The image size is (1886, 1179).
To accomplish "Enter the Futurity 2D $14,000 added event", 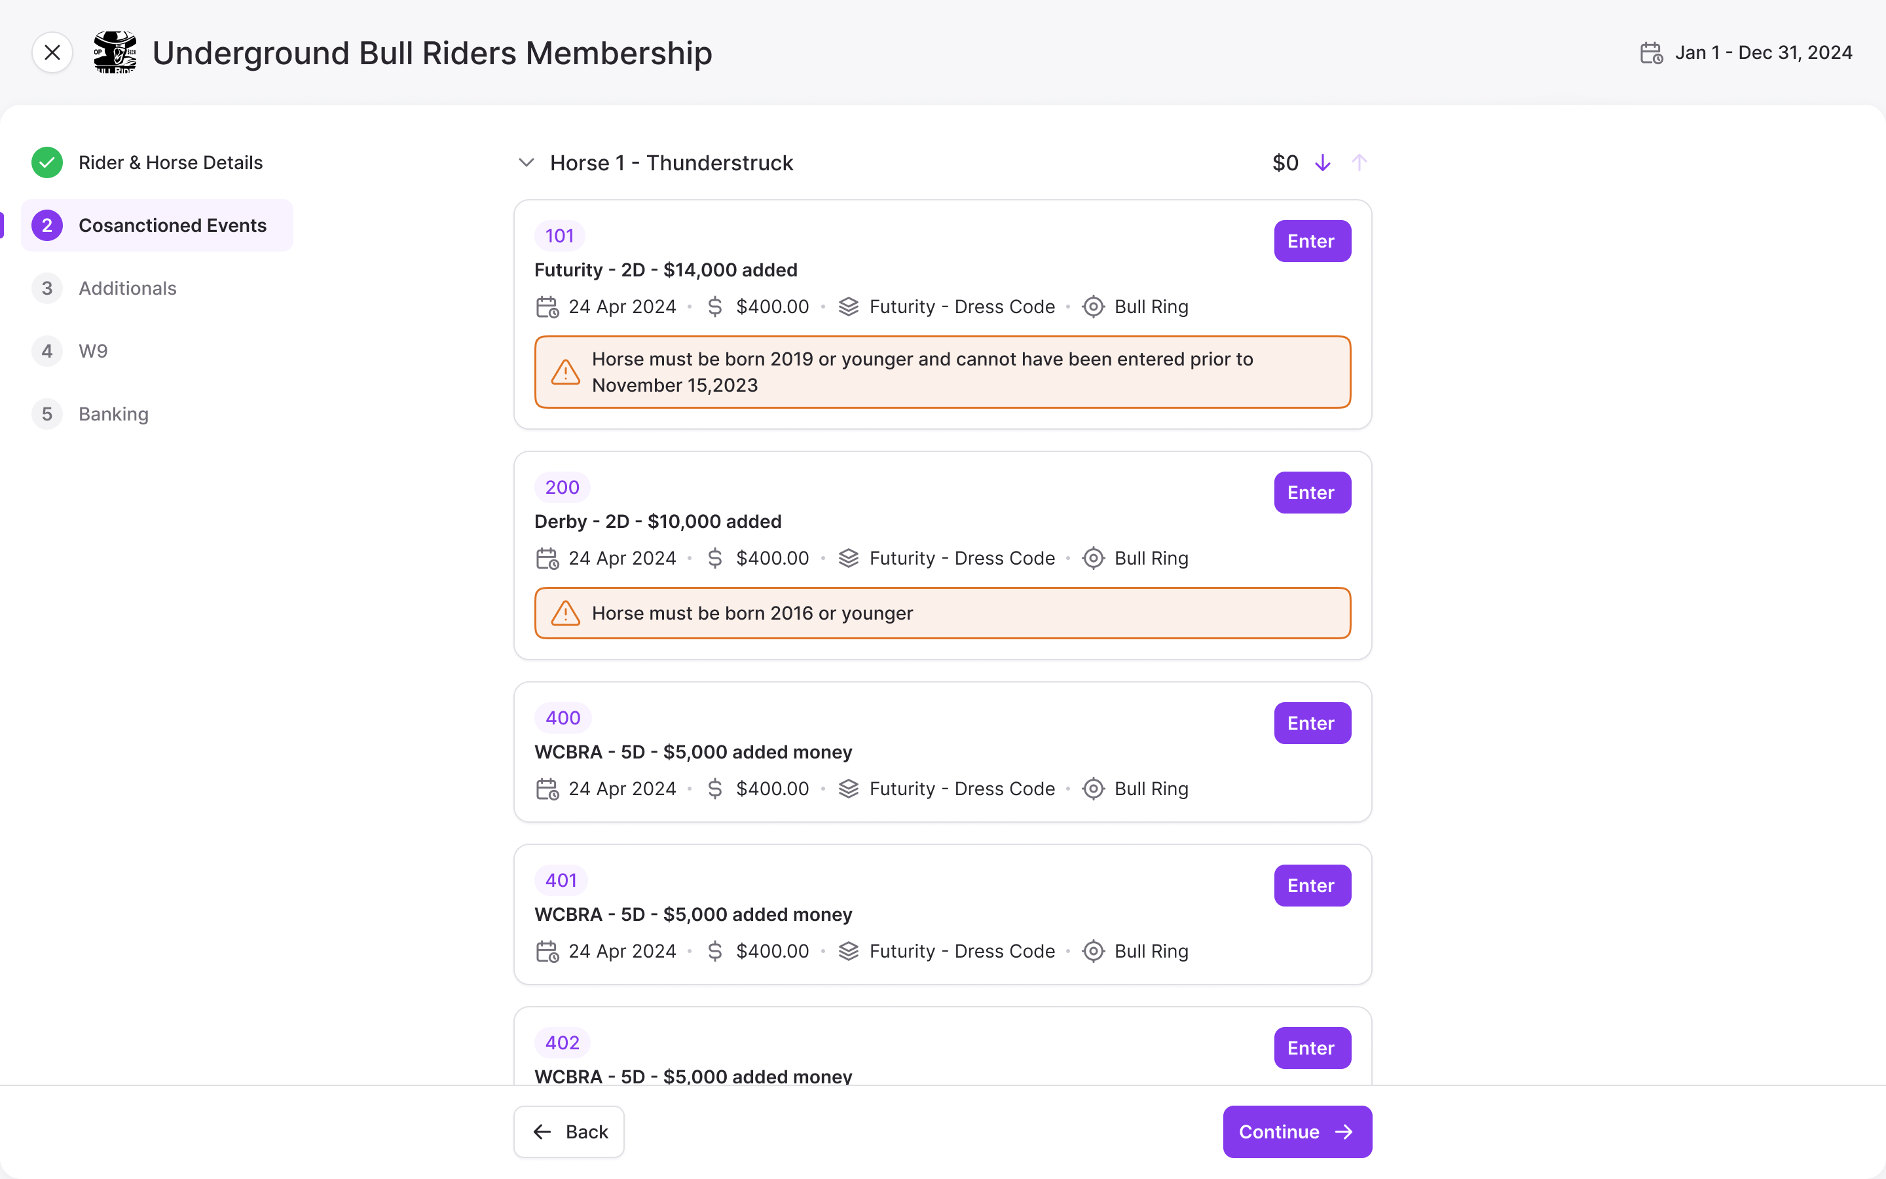I will 1310,240.
